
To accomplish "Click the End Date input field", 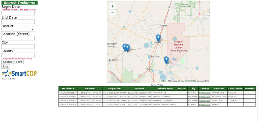I will pos(18,21).
